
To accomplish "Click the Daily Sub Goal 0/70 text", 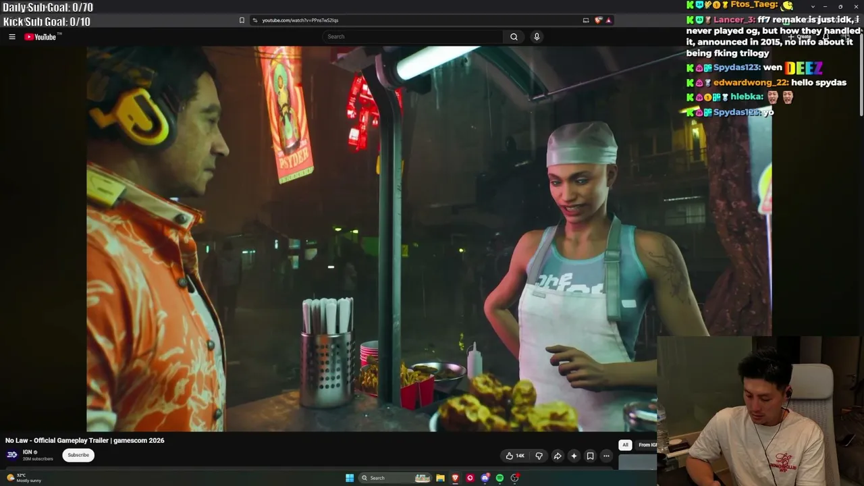I will pyautogui.click(x=48, y=7).
